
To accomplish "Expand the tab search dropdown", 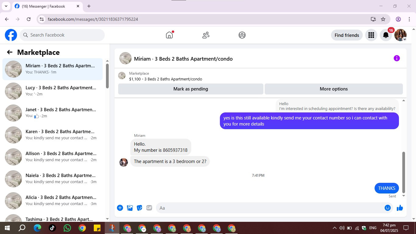I will point(6,6).
